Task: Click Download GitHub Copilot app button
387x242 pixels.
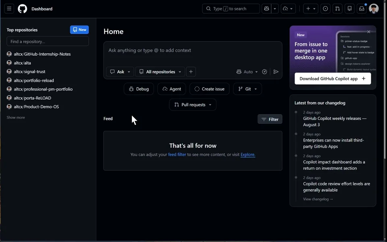Action: [333, 79]
